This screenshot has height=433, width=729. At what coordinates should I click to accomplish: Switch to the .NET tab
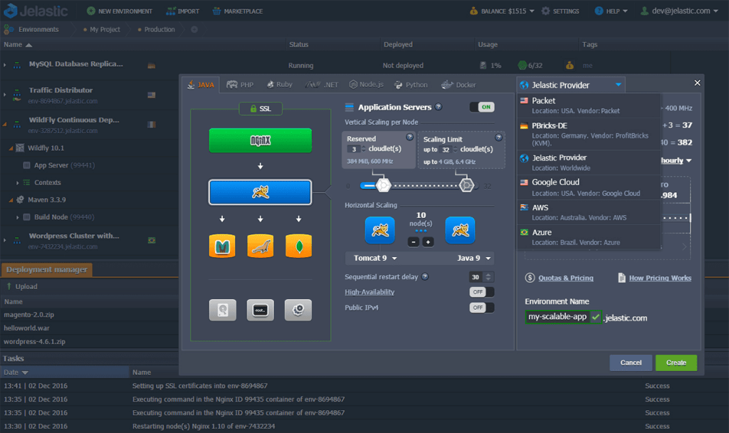[322, 85]
